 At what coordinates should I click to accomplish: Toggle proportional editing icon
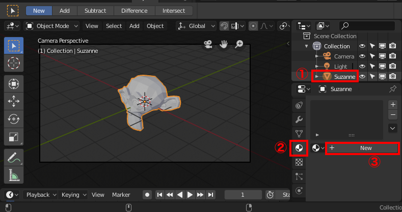tap(253, 26)
